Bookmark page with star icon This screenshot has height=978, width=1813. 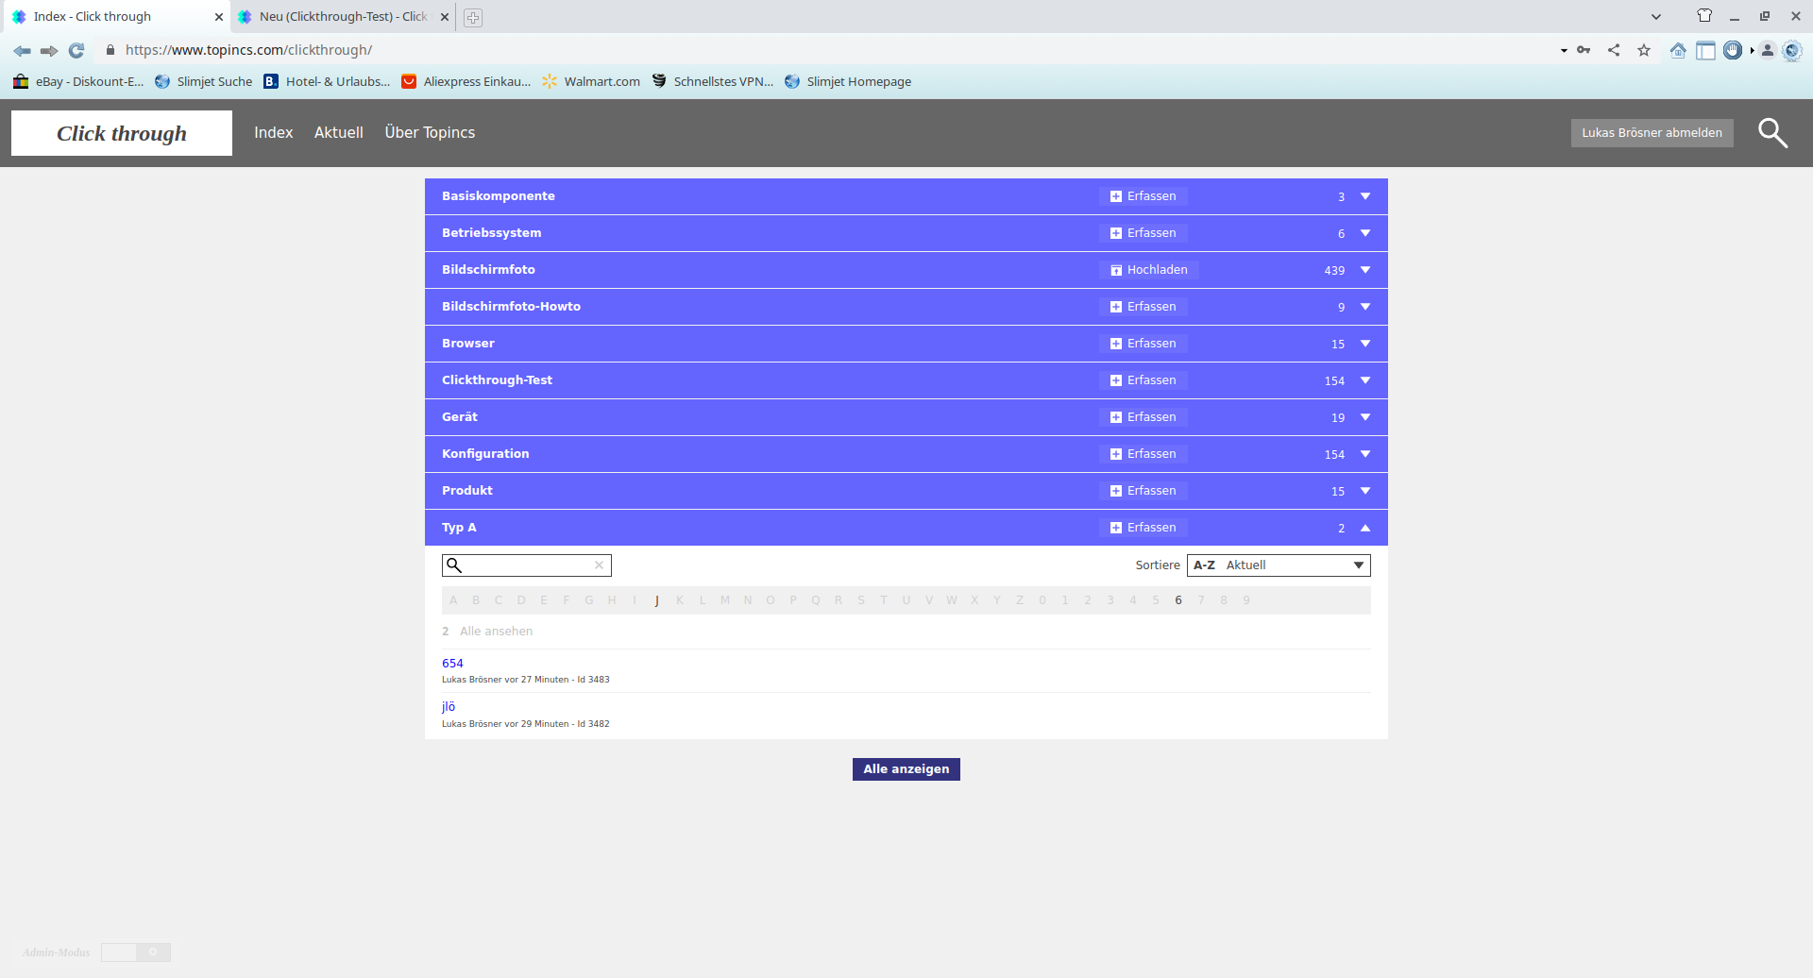tap(1644, 50)
